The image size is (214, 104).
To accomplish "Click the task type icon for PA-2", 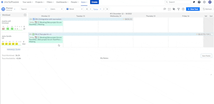I will pos(34,19).
